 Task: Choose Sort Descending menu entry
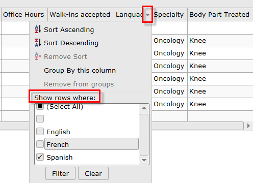point(71,43)
